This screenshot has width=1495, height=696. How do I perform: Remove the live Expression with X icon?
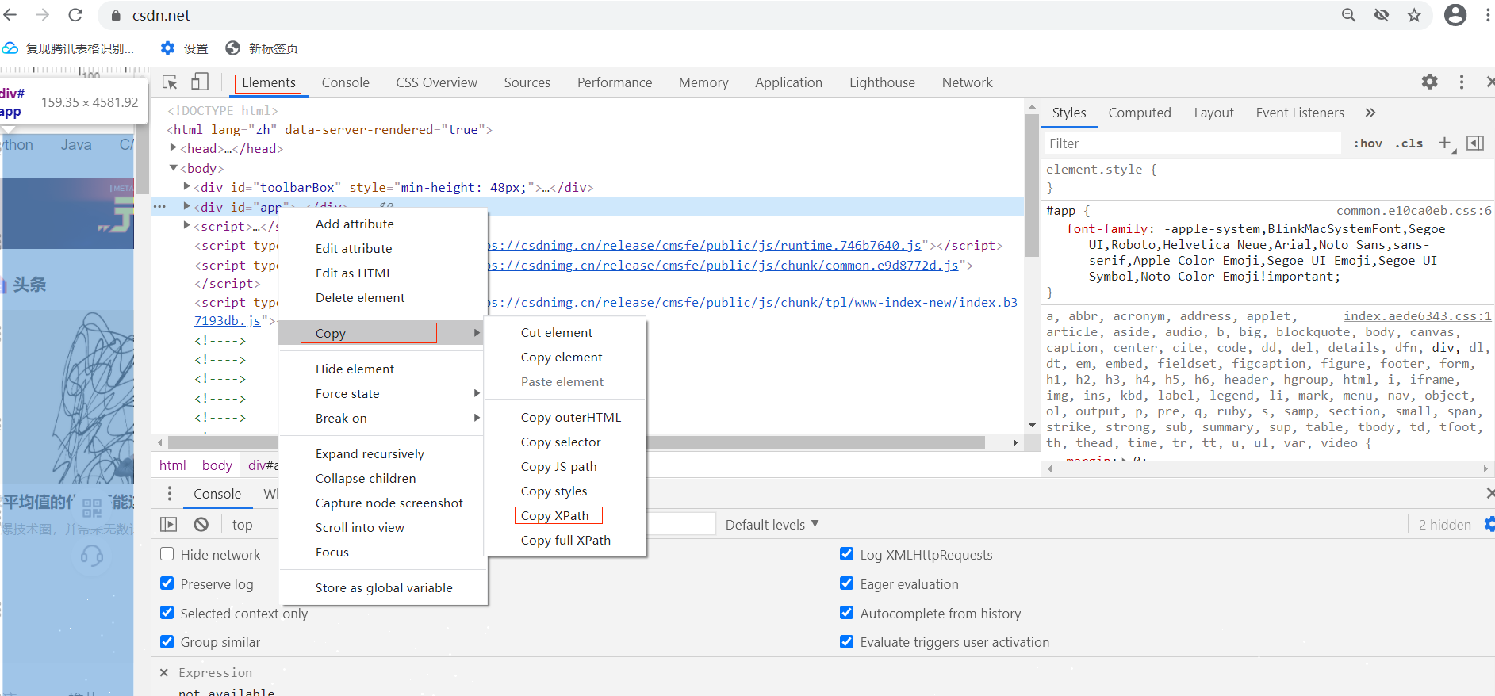pos(164,672)
